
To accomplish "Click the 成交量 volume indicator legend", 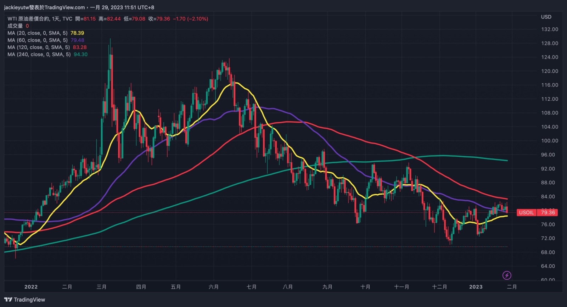I will (x=15, y=26).
